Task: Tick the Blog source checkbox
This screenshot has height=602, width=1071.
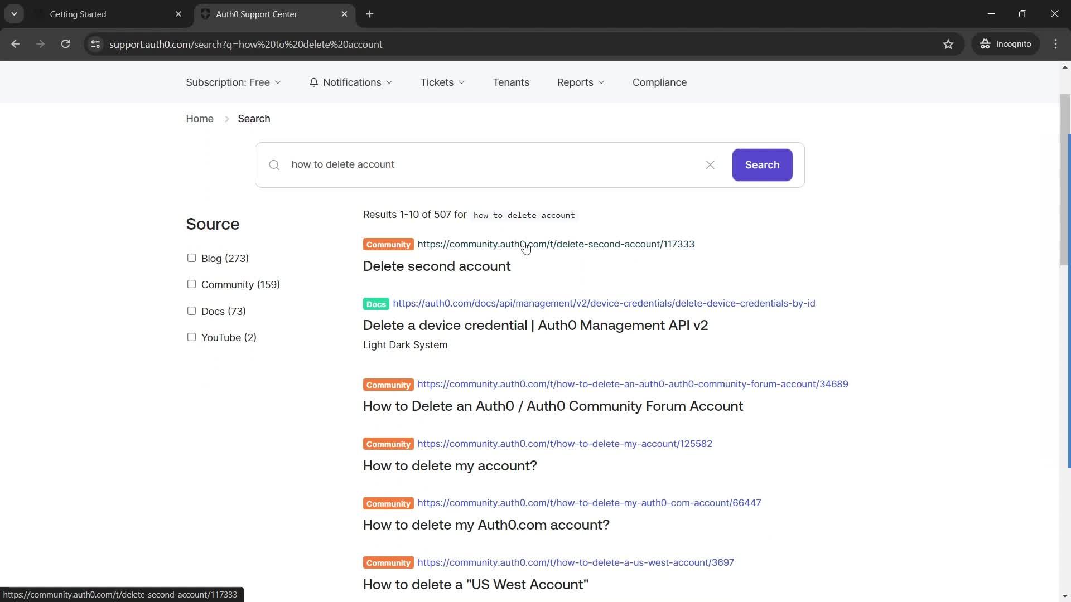Action: [191, 258]
